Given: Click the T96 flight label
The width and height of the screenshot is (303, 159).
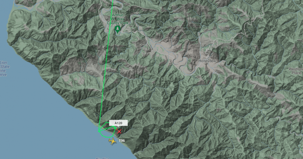Looking at the screenshot, I should [x=122, y=141].
